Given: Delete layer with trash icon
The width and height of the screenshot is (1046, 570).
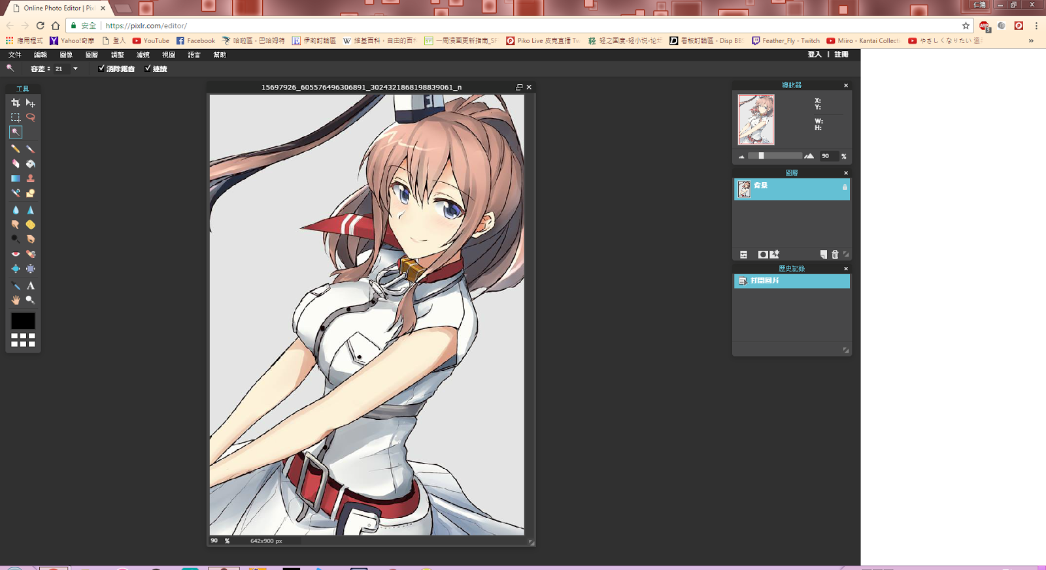Looking at the screenshot, I should [835, 255].
